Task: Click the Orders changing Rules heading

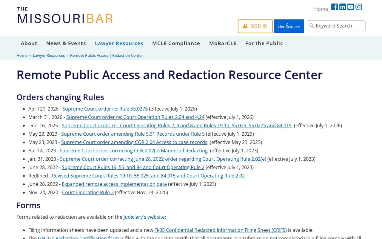Action: coord(60,97)
